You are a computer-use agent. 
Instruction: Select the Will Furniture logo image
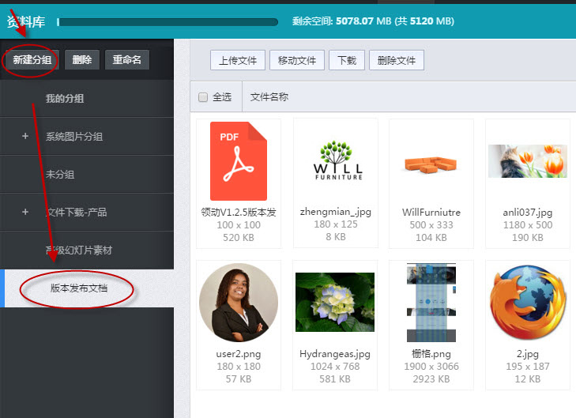338,161
